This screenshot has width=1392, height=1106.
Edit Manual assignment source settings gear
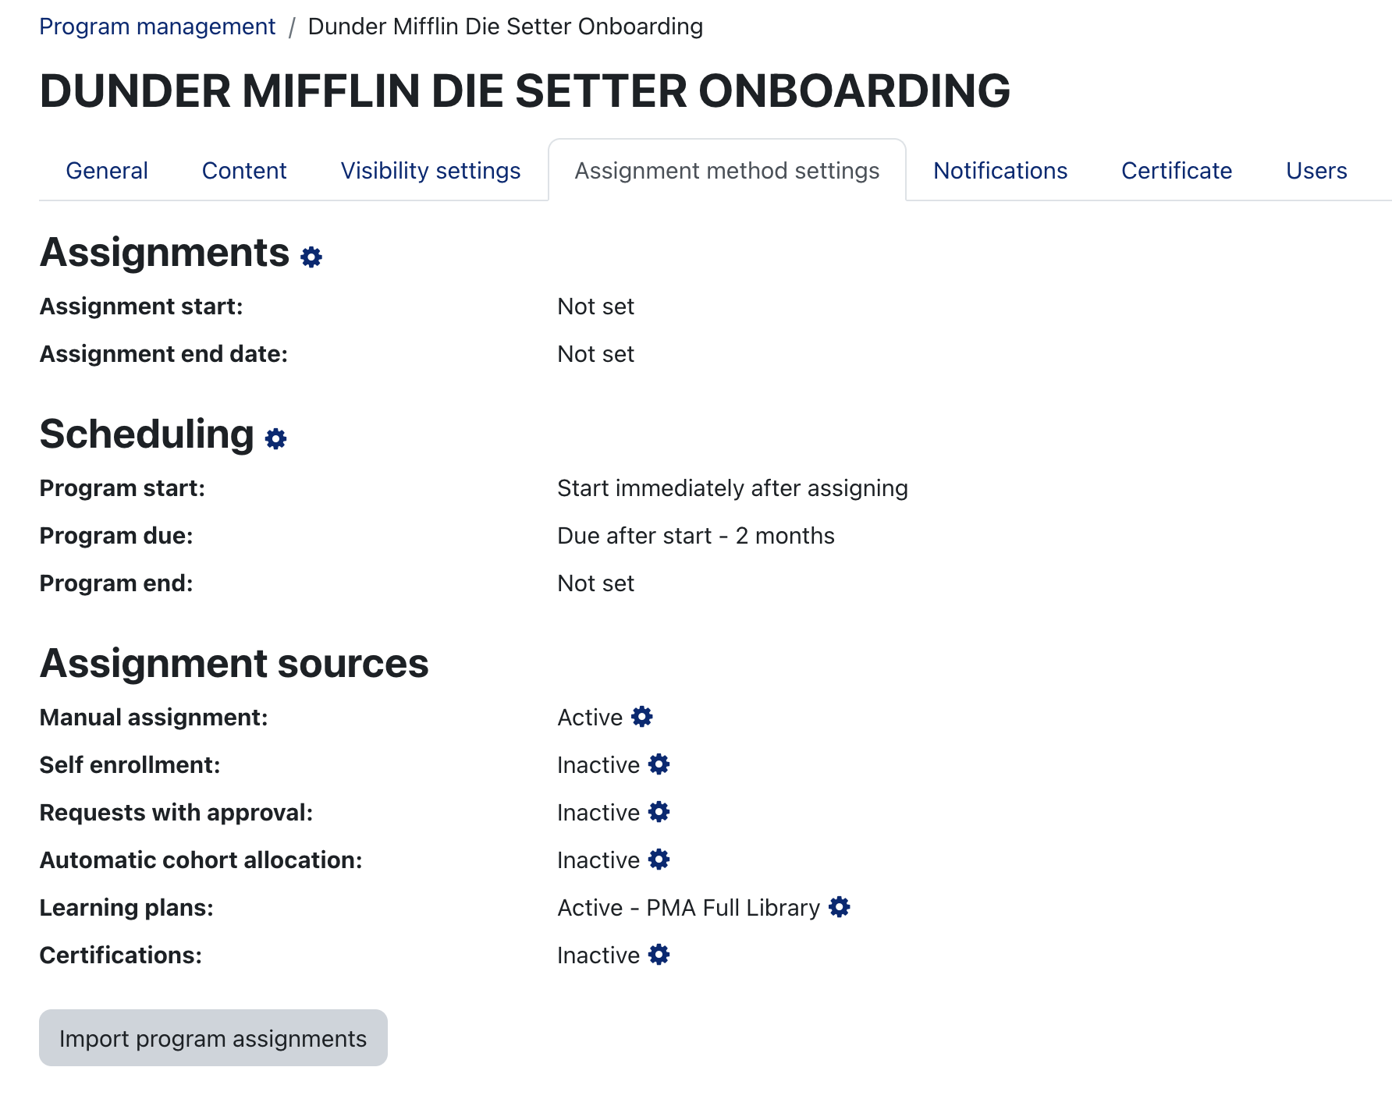[642, 717]
